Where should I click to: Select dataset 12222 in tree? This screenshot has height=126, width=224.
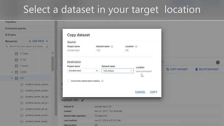point(23,72)
